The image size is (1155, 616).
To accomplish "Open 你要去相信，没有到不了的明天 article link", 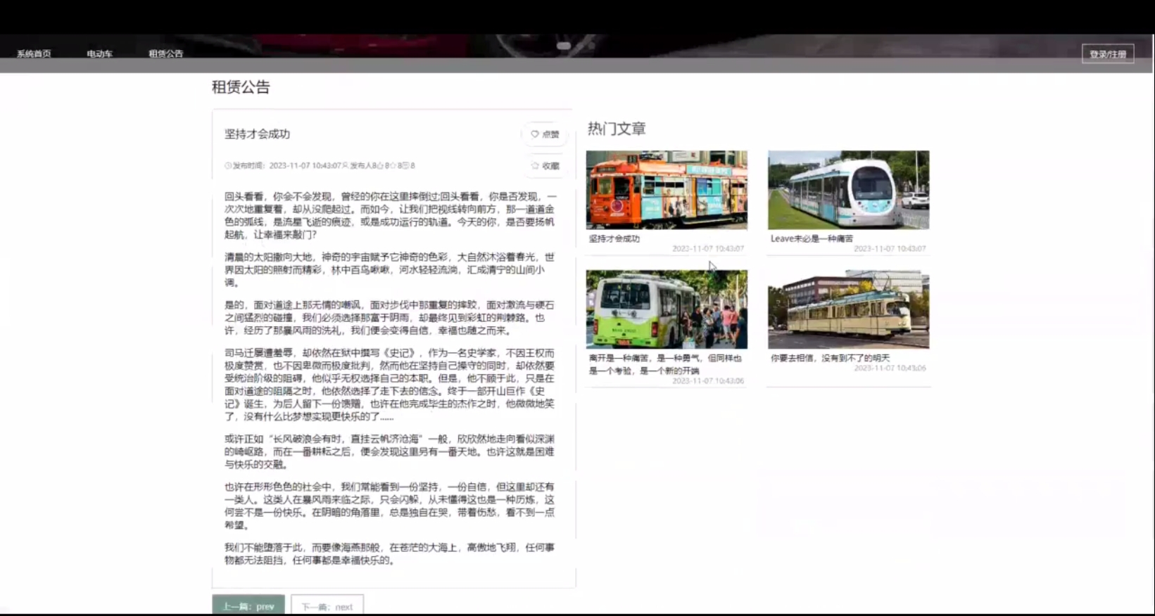I will [x=830, y=358].
